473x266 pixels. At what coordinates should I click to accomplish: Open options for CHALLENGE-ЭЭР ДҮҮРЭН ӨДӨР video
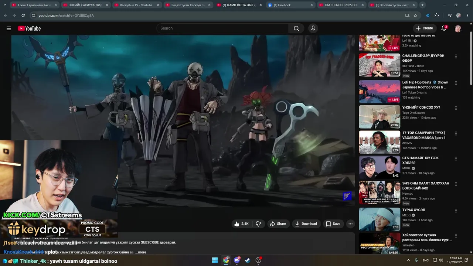pos(456,57)
